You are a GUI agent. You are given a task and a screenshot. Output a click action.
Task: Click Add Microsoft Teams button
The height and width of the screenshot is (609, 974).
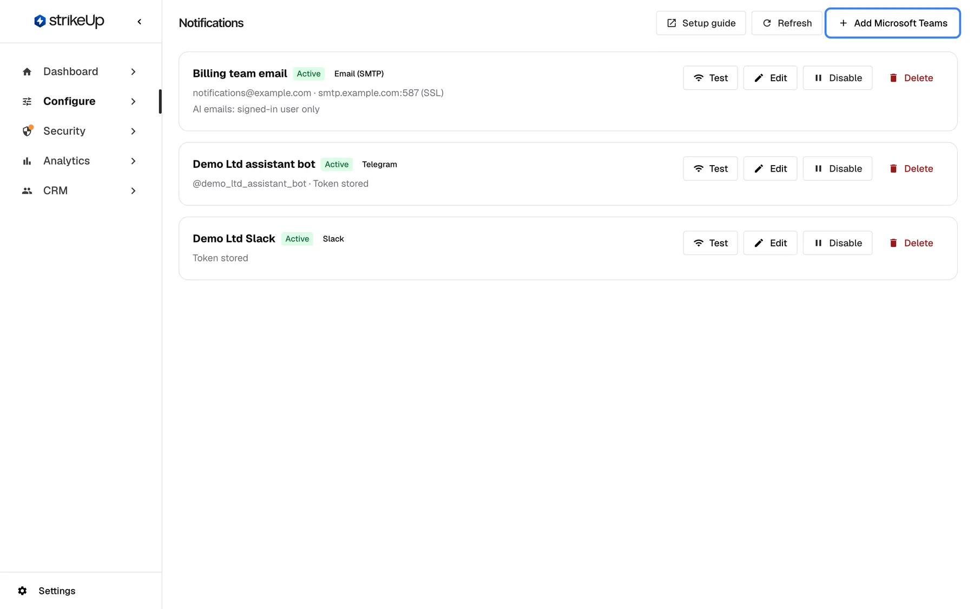pyautogui.click(x=893, y=23)
